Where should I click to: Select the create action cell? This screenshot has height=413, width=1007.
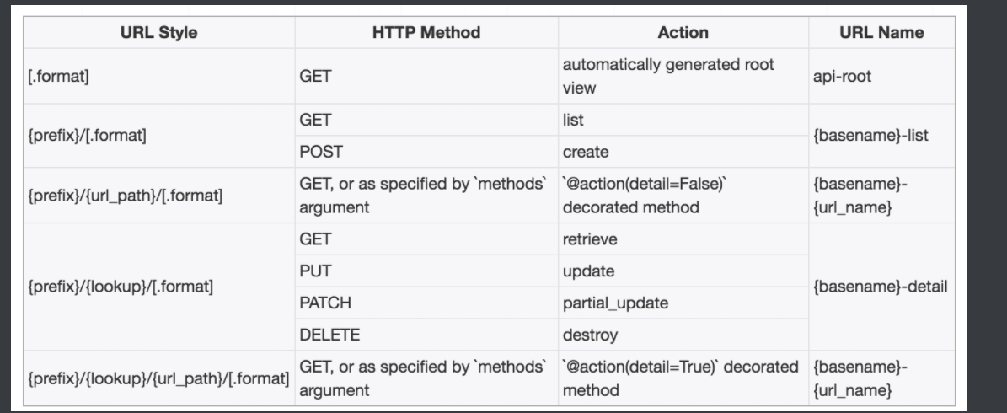(x=585, y=152)
